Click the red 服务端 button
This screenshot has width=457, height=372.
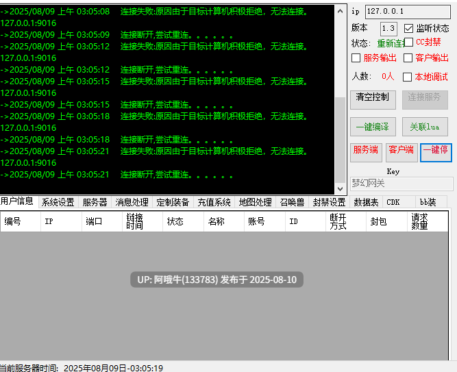point(366,153)
